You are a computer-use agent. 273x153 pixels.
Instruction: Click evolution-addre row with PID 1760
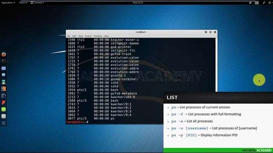pos(103,72)
